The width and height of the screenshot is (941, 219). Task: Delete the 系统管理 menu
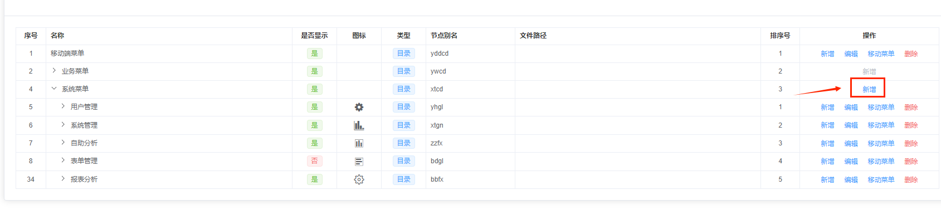[x=911, y=125]
